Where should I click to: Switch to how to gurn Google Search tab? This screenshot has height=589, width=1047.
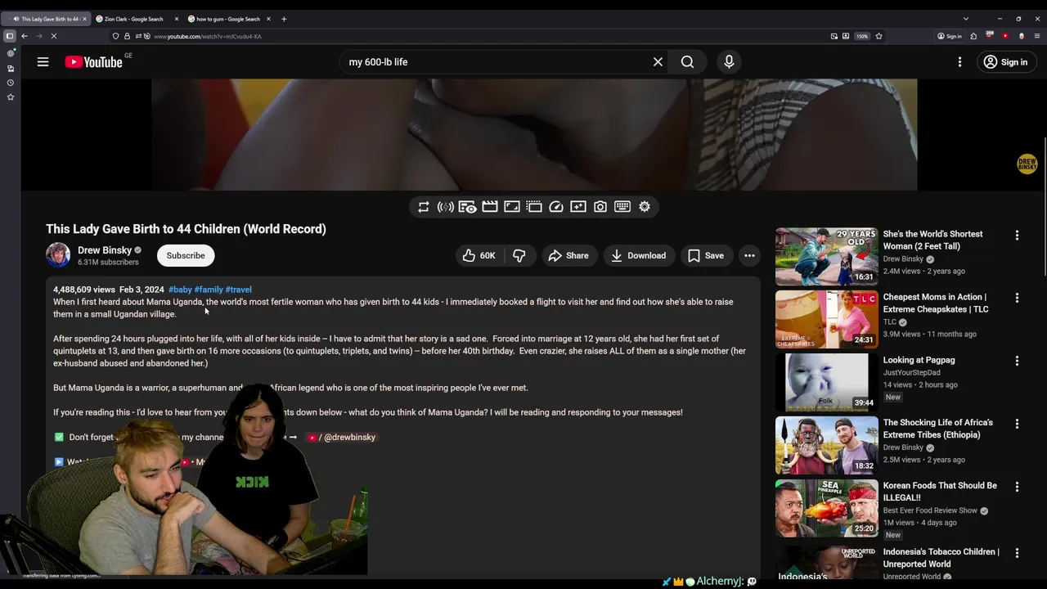coord(227,19)
